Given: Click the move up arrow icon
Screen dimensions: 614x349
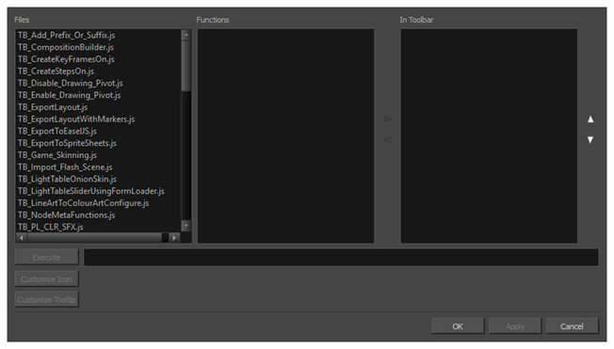Looking at the screenshot, I should [x=590, y=119].
